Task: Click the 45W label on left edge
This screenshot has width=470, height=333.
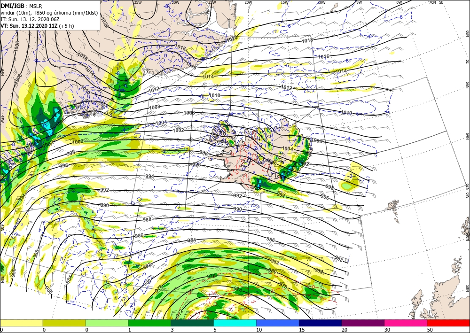Action: click(x=2, y=119)
